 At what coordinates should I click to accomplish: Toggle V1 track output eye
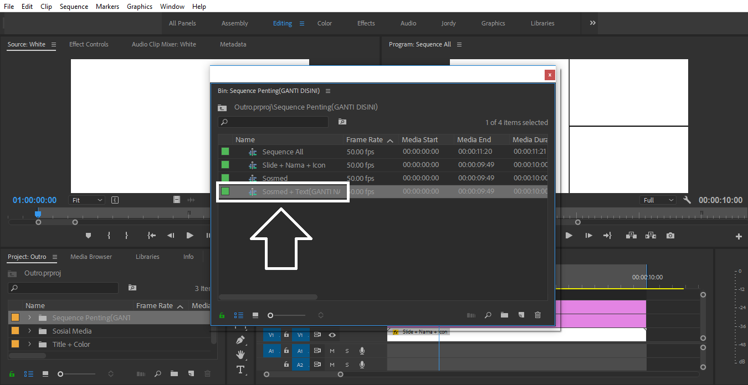pos(332,335)
